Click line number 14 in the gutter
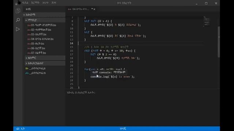 click(x=72, y=43)
